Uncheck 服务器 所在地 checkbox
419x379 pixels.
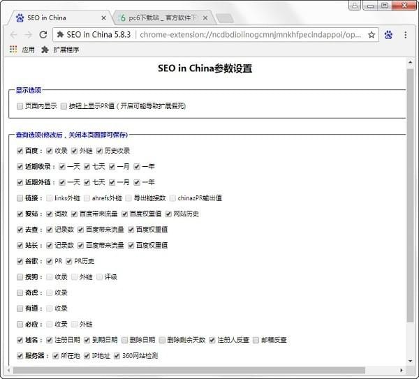(x=56, y=356)
